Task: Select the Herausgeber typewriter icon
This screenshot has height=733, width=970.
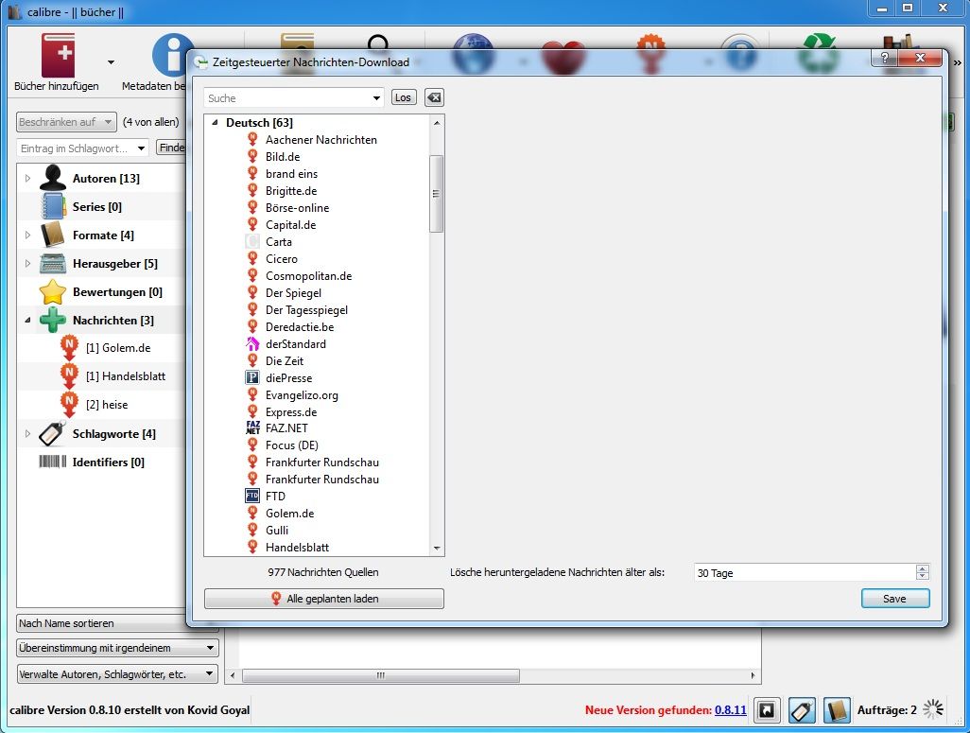Action: click(x=53, y=264)
